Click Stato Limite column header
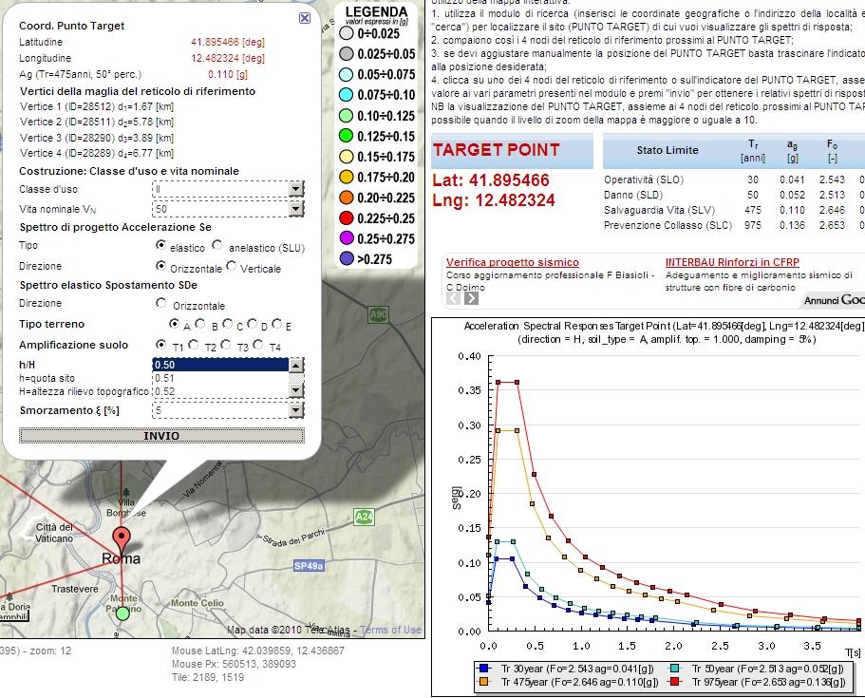Viewport: 865px width, 698px height. tap(668, 150)
